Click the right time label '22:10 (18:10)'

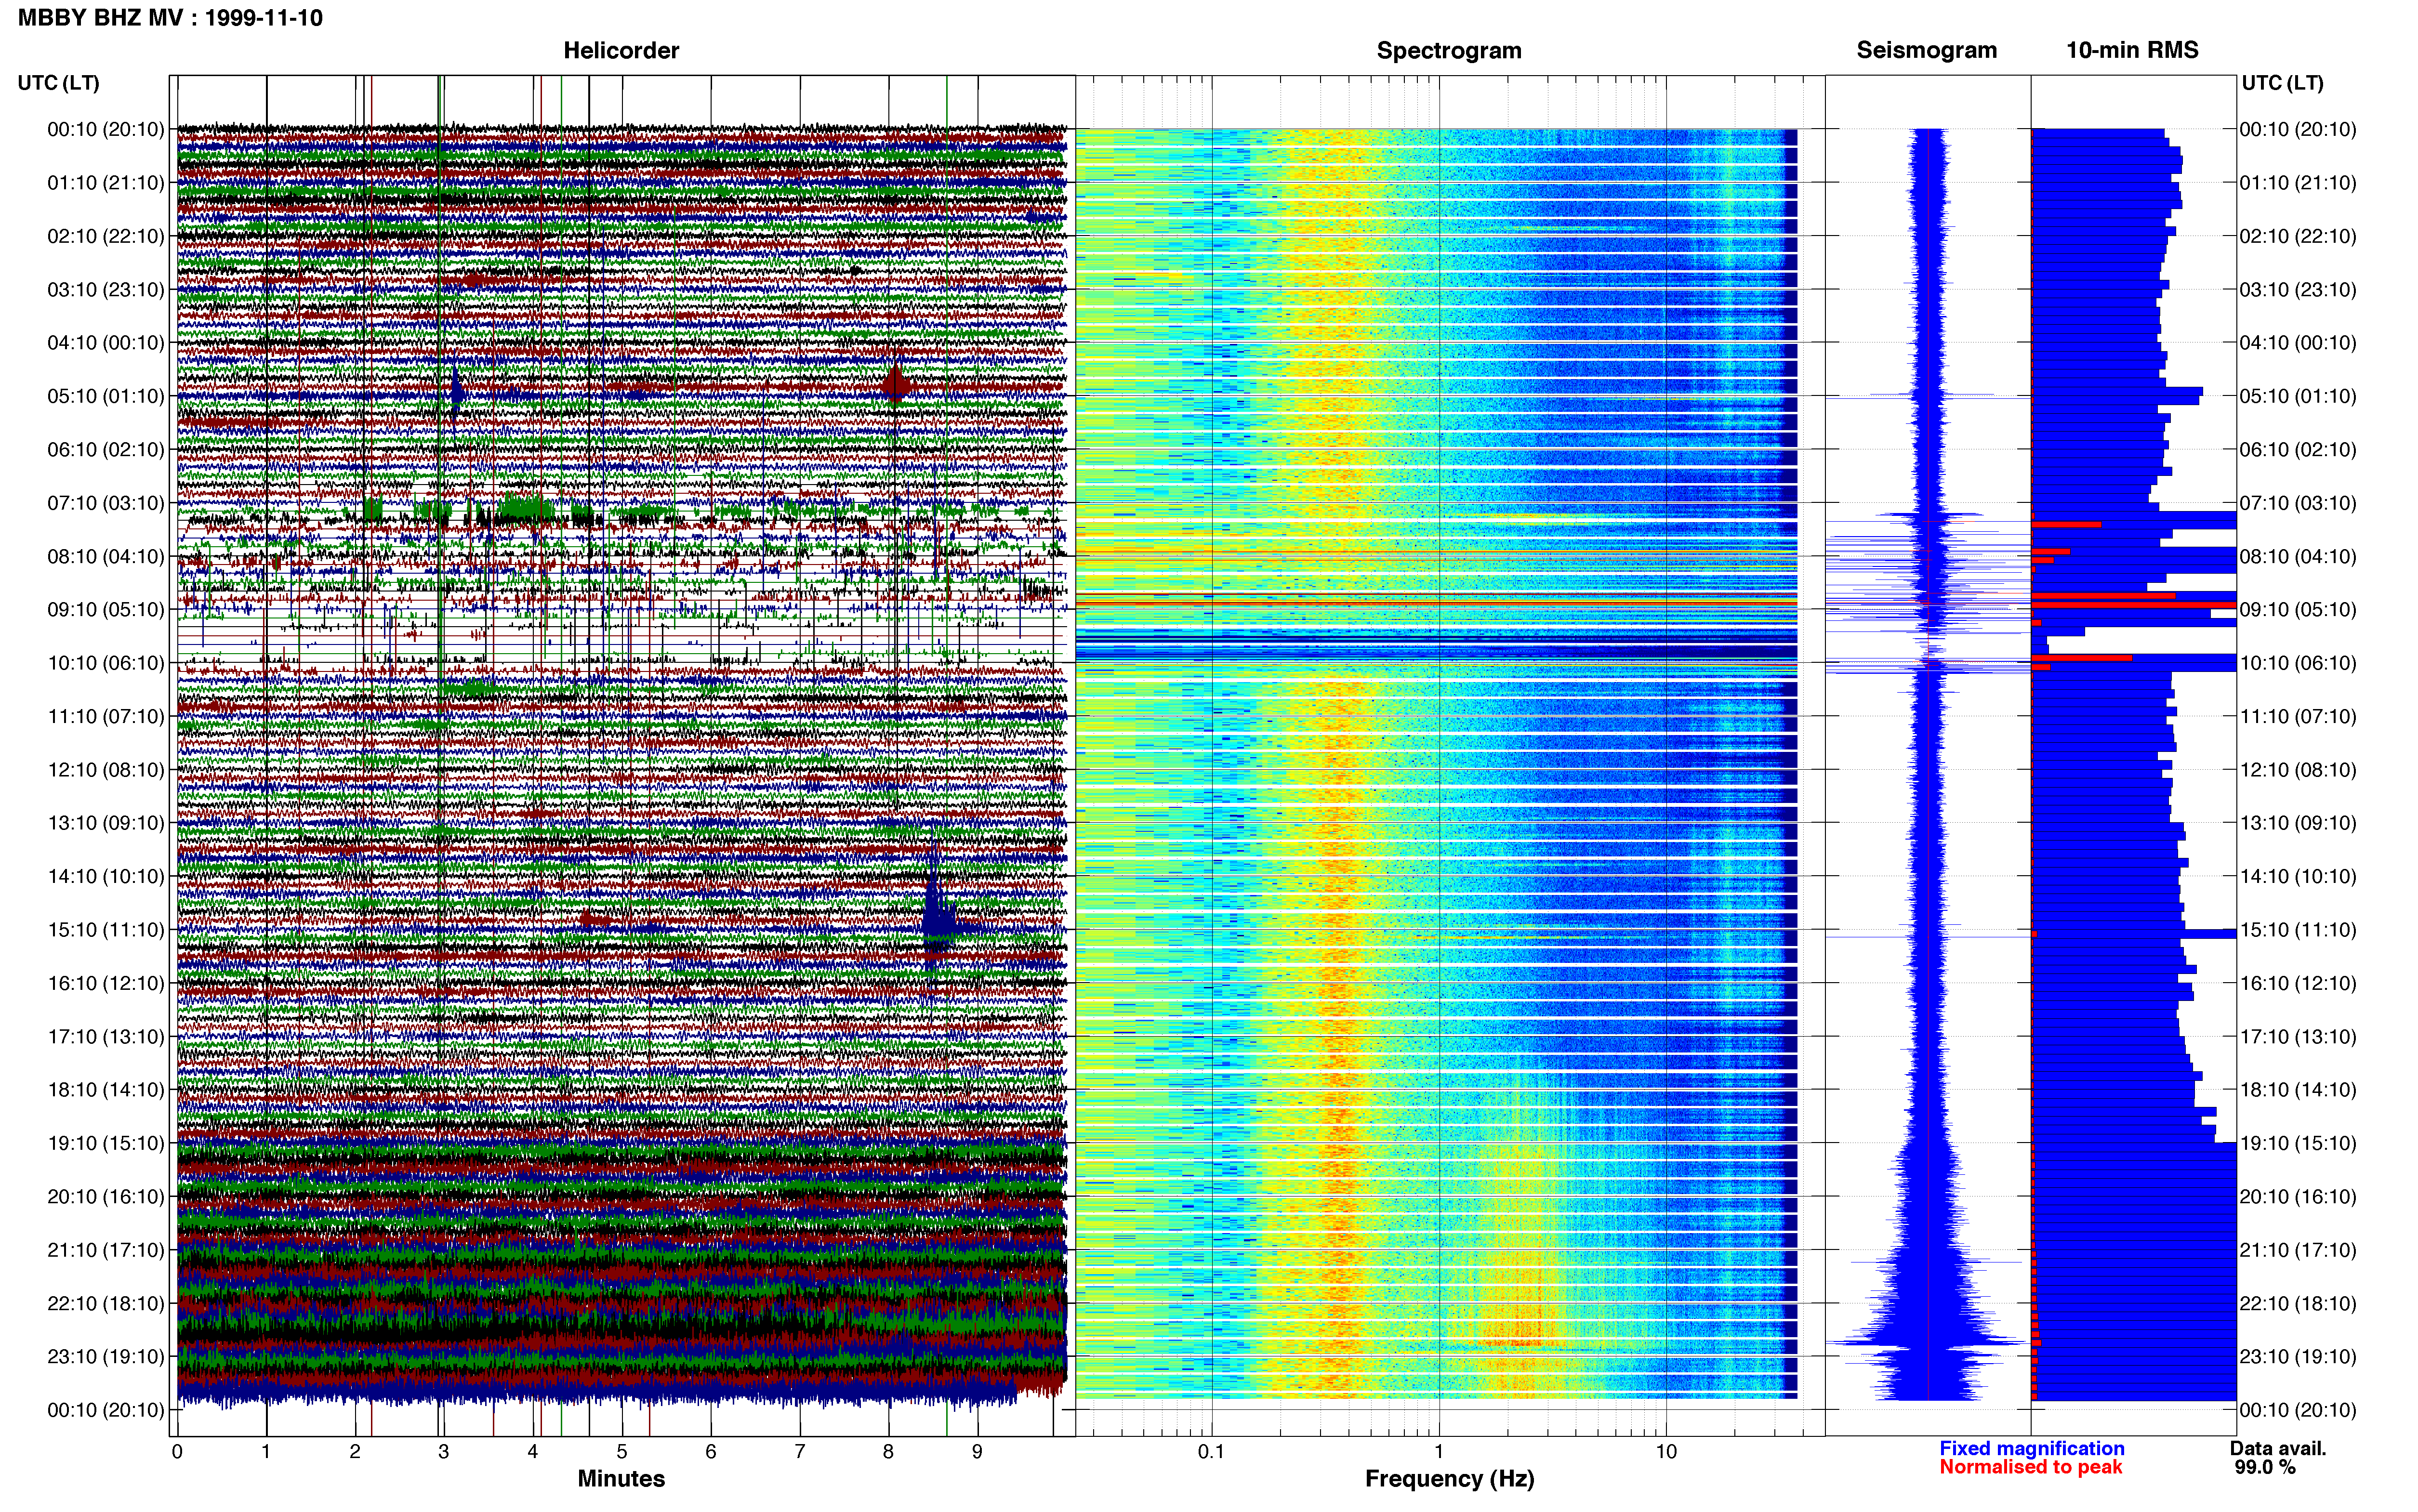click(x=2298, y=1303)
